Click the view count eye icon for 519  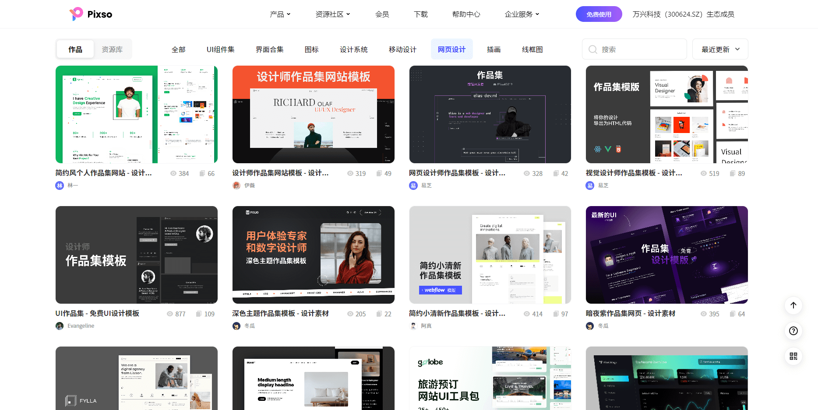click(704, 174)
